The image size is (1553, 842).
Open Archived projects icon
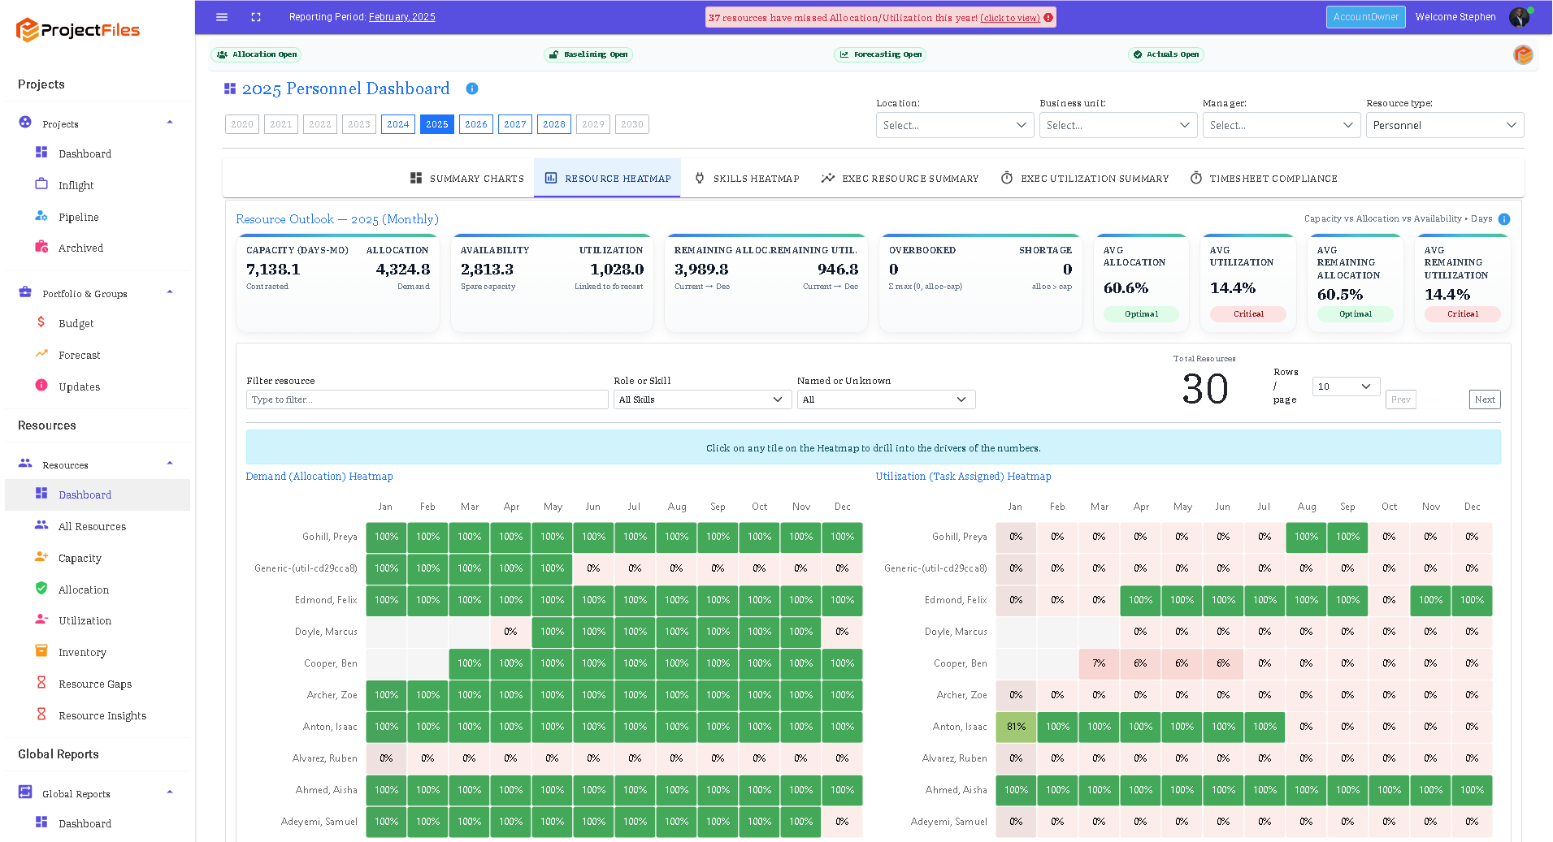click(x=41, y=247)
